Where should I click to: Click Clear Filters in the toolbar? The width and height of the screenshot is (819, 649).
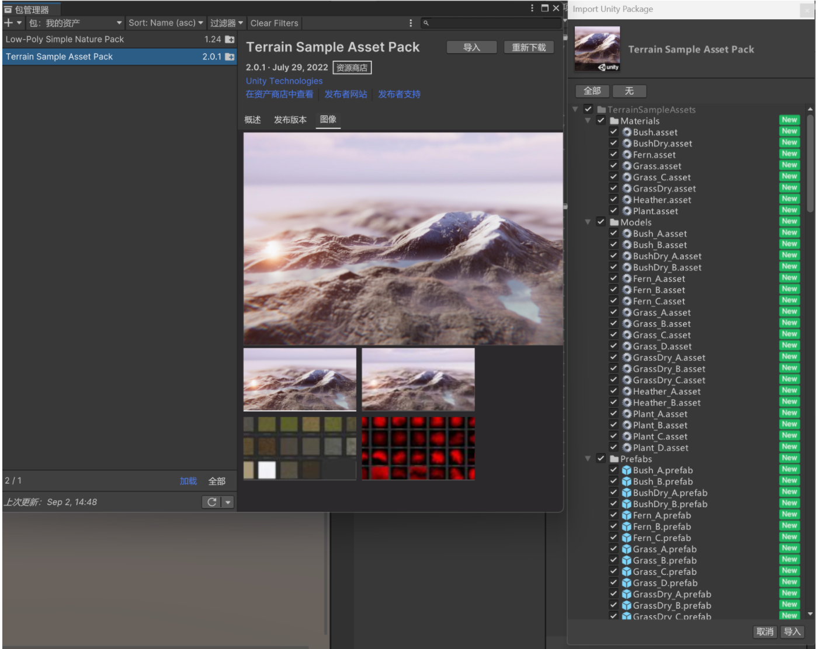tap(274, 23)
